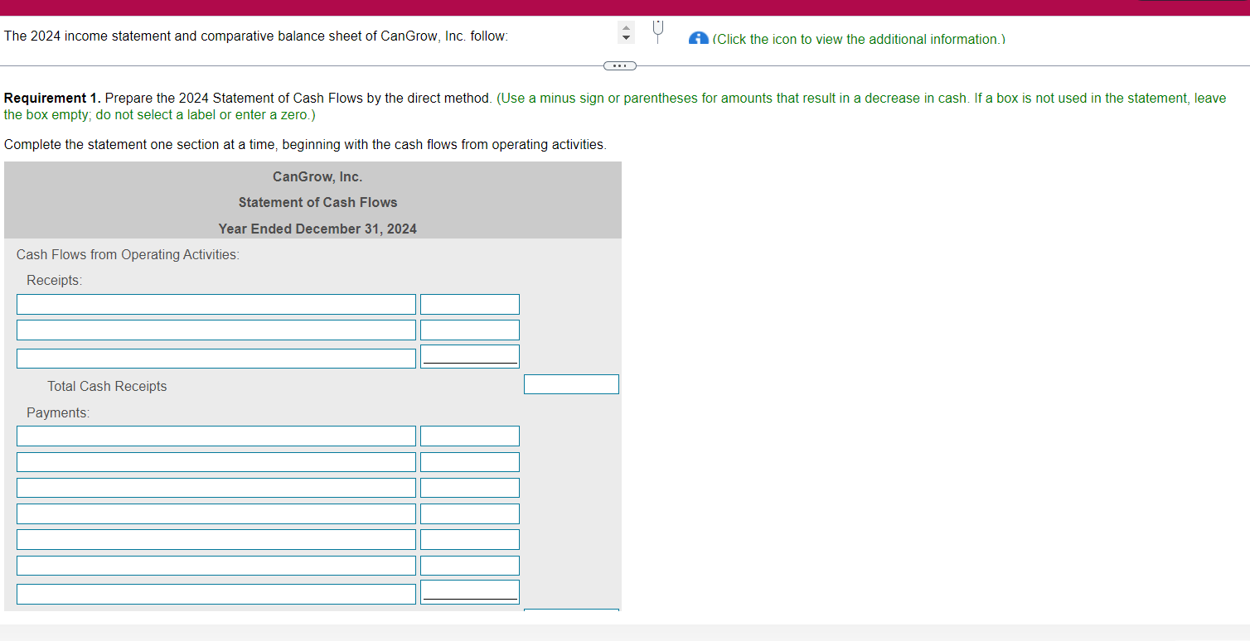Click the 'Total Cash Receipts' label

pyautogui.click(x=107, y=386)
